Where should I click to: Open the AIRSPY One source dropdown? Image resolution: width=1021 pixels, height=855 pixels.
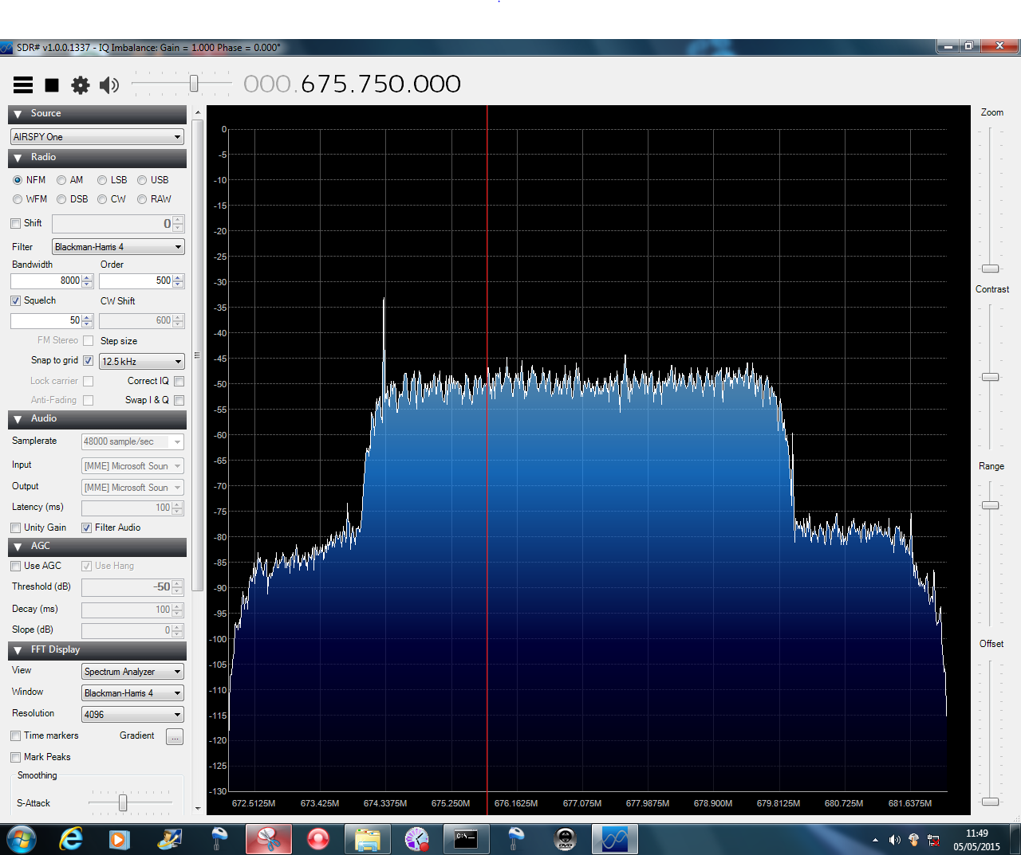(x=97, y=137)
